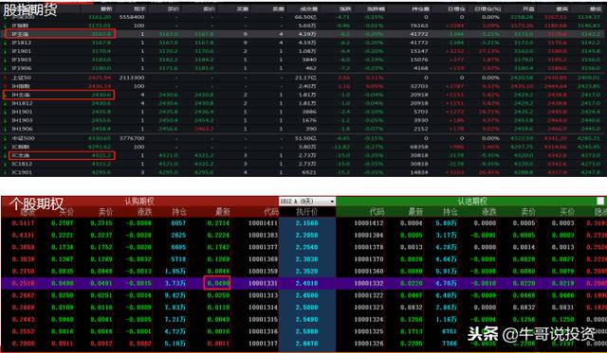Click the down-arrow indicator beside IF1812
Screen dimensions: 607x353
point(6,43)
